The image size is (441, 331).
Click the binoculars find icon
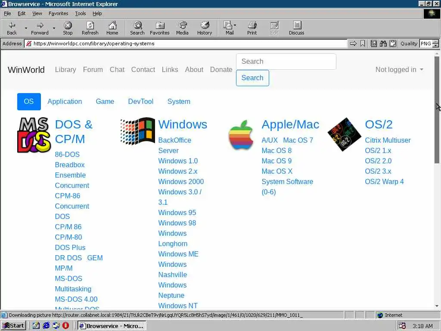tap(383, 44)
